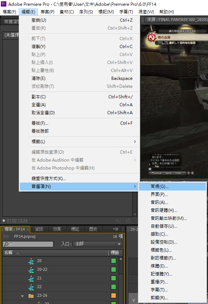Choose 尋找(F)... menu entry
Image resolution: width=208 pixels, height=304 pixels.
tap(79, 123)
